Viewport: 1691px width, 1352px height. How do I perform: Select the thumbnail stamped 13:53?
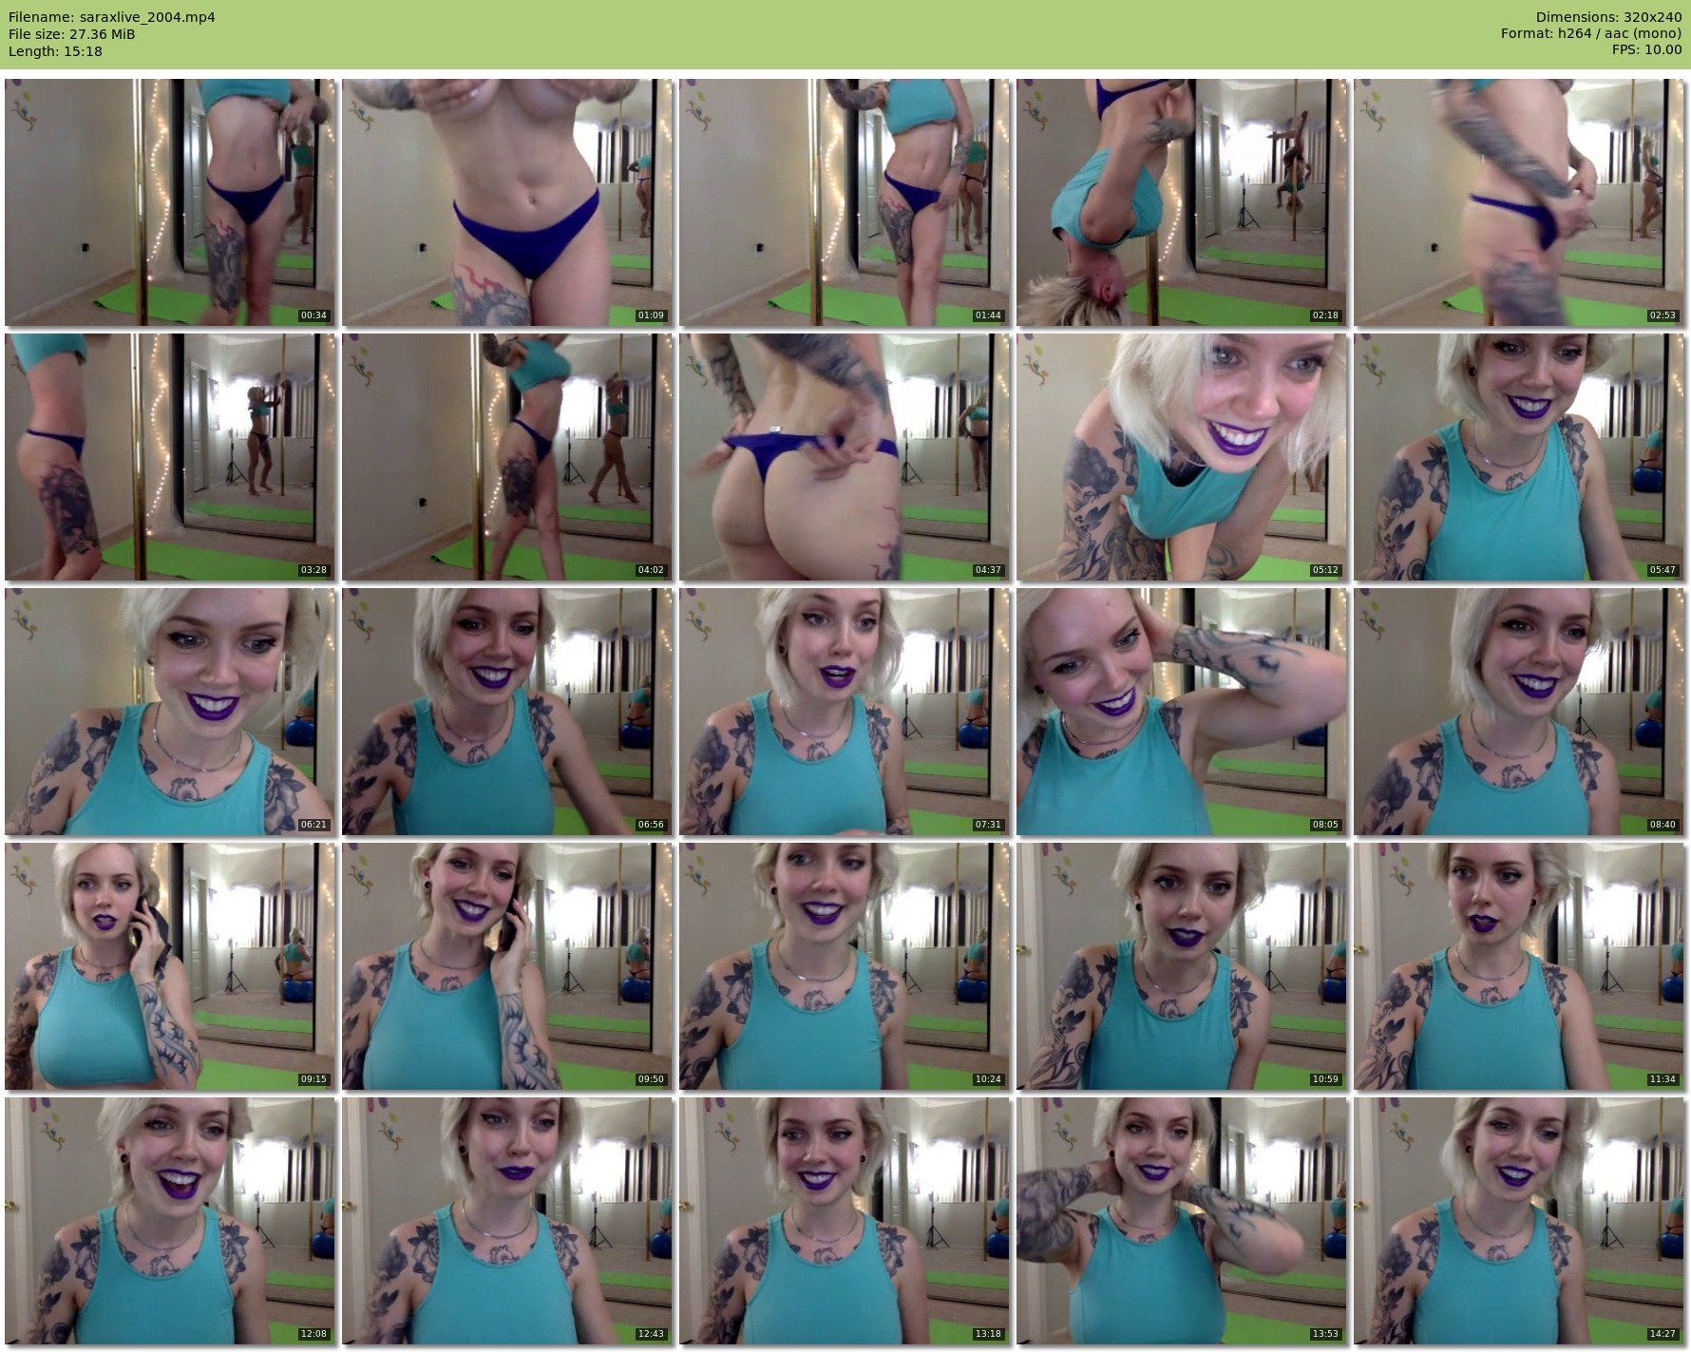pyautogui.click(x=1182, y=1221)
